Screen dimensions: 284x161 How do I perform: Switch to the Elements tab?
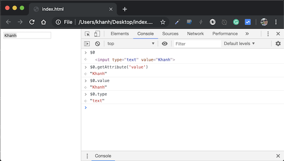tap(120, 34)
